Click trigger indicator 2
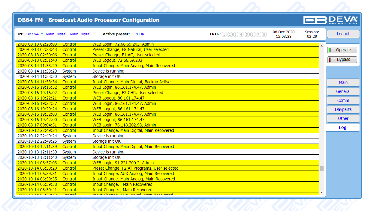 [230, 34]
